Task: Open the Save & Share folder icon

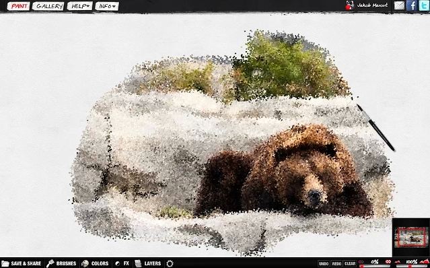Action: [5, 263]
